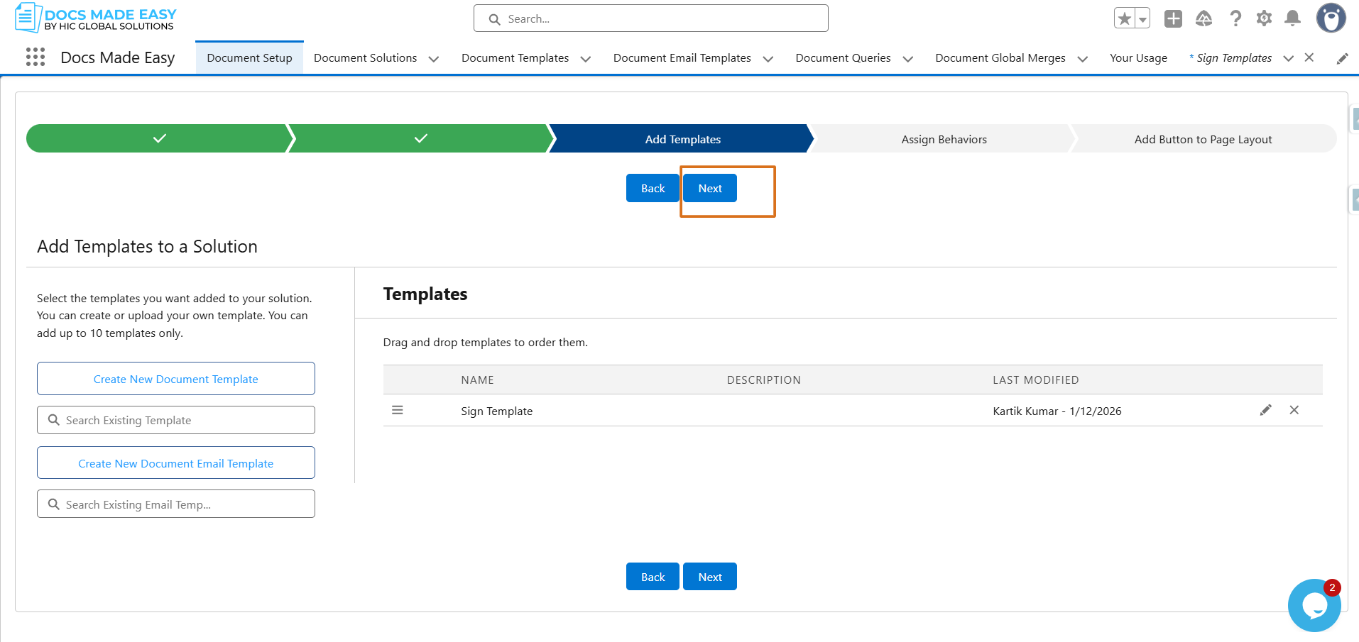
Task: Edit the Sign Template row pencil icon
Action: tap(1265, 410)
